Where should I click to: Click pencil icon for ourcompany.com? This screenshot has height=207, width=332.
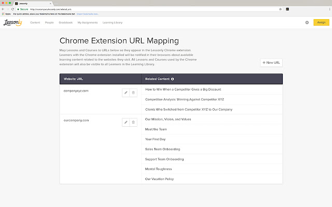click(126, 122)
